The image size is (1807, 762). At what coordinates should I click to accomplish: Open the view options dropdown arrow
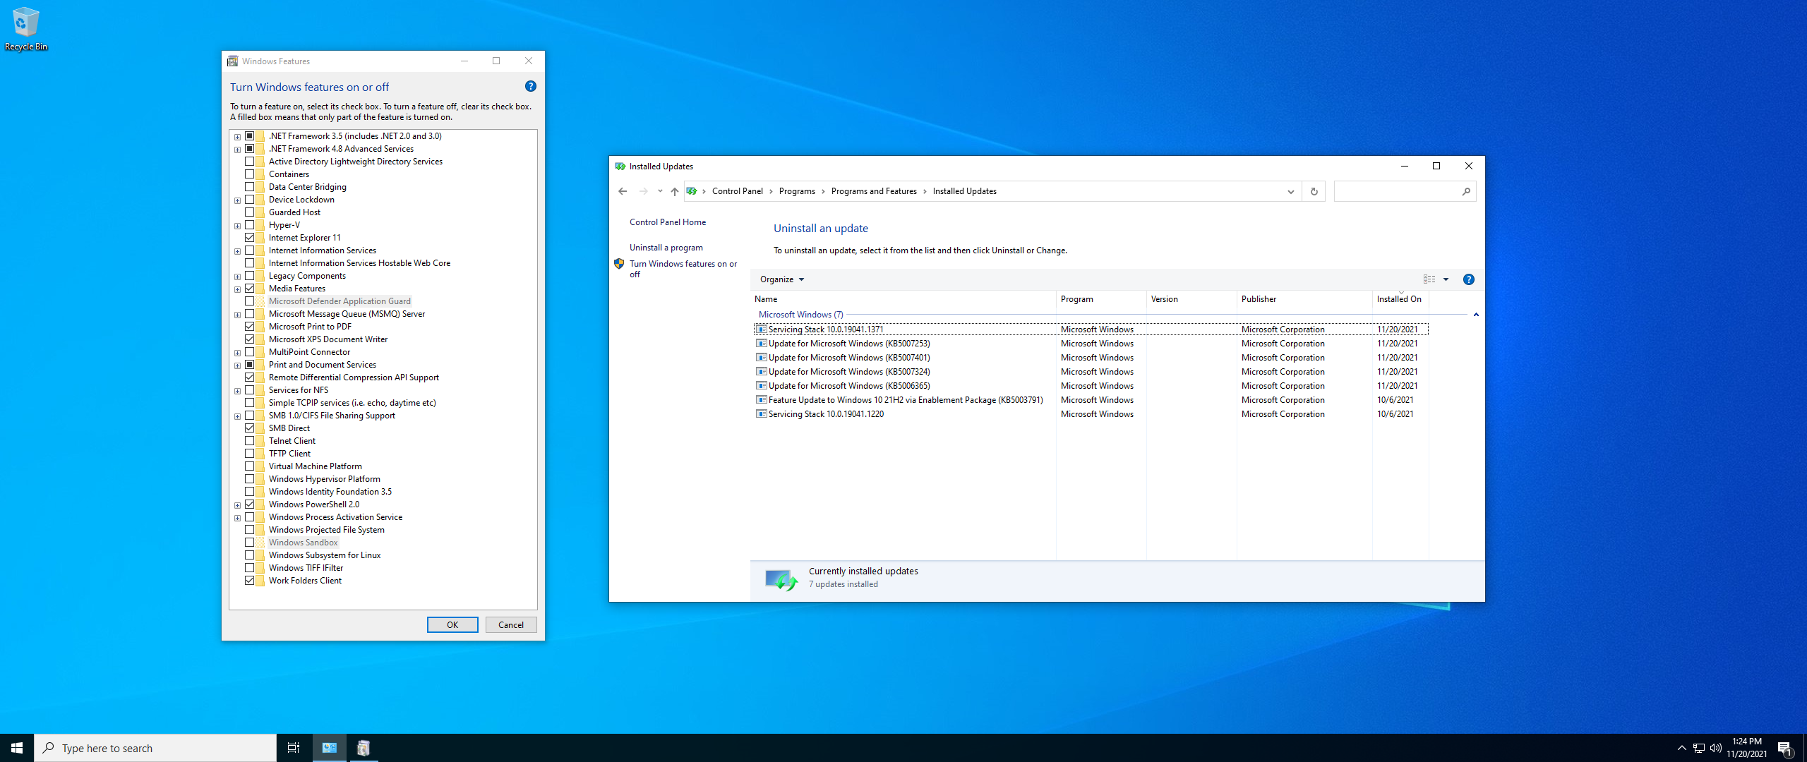1446,279
